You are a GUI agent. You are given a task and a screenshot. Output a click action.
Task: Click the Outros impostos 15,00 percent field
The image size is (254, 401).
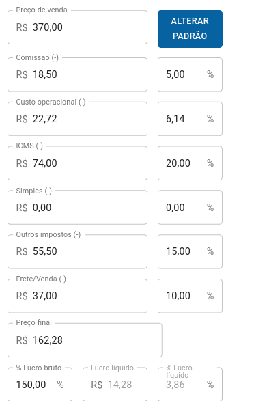coord(190,251)
